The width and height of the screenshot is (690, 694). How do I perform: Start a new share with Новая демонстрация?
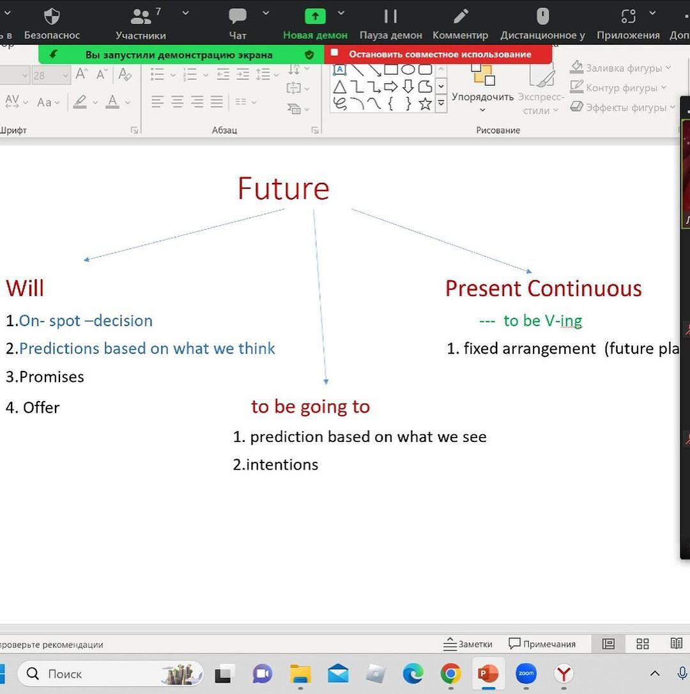315,23
